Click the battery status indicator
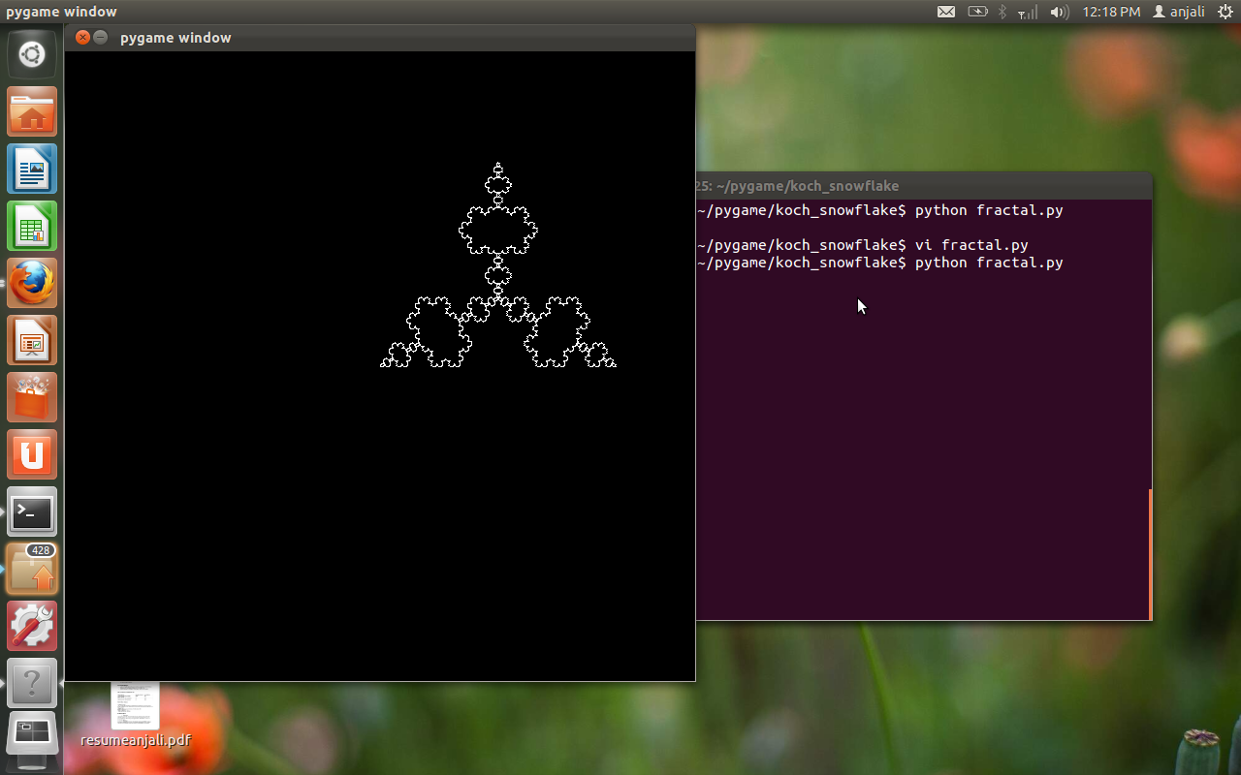 pyautogui.click(x=977, y=12)
